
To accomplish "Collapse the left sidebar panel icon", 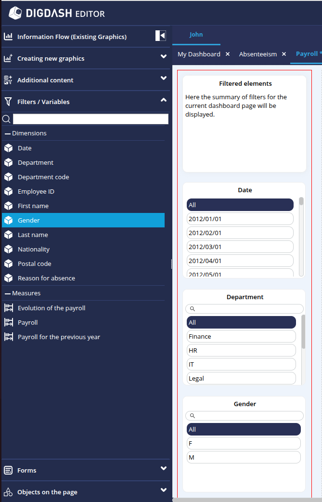I will pyautogui.click(x=160, y=36).
